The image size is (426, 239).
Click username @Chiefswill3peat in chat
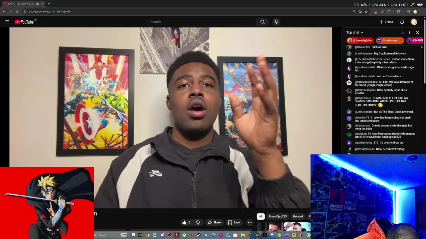365,90
